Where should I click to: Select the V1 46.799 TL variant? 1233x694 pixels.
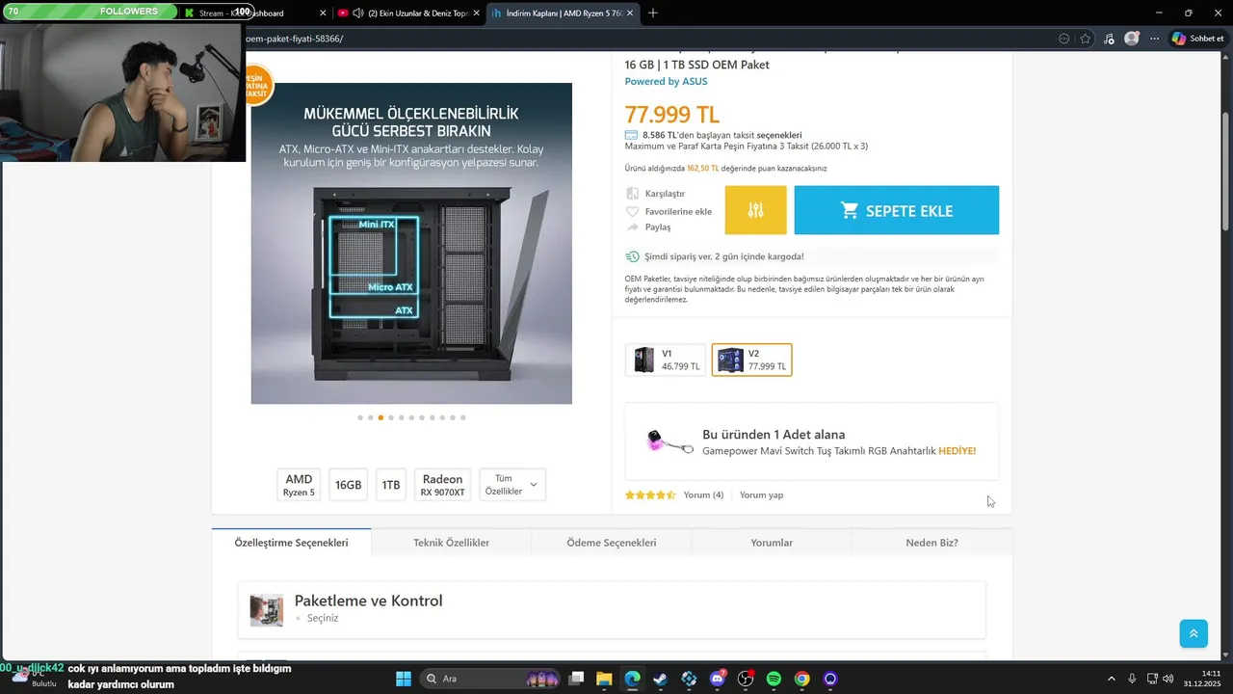click(665, 360)
